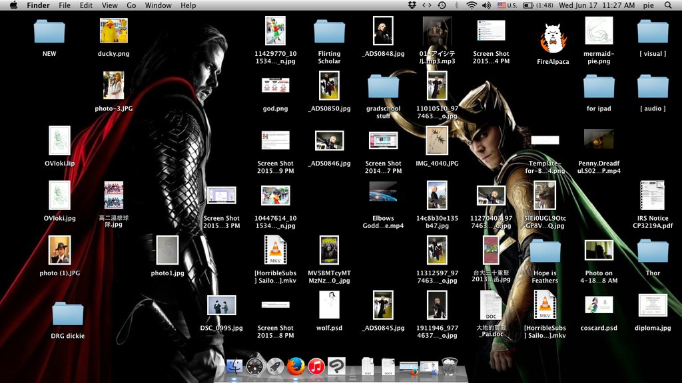Screen dimensions: 682x383
Task: Select the [ visual ] folder
Action: [x=653, y=38]
